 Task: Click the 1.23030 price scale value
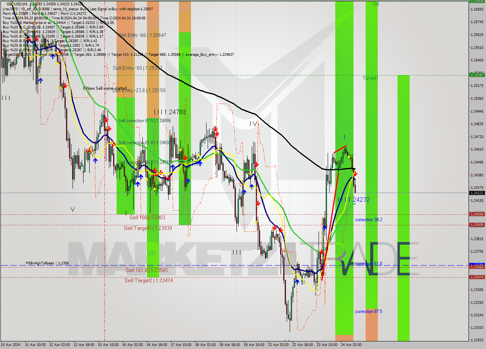coord(477,328)
